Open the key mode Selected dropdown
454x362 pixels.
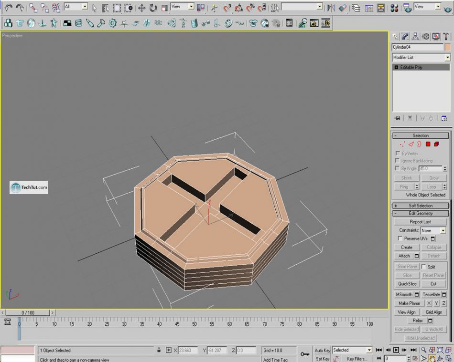pos(369,350)
